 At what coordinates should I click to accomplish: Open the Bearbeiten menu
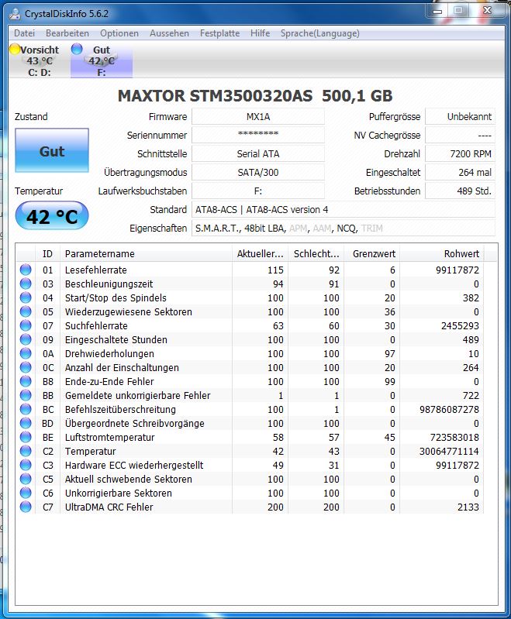point(67,33)
